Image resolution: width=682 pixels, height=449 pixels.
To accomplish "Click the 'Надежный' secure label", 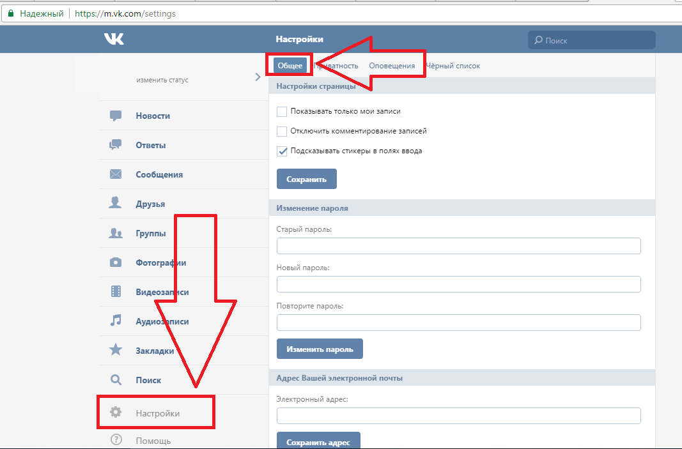I will 42,13.
